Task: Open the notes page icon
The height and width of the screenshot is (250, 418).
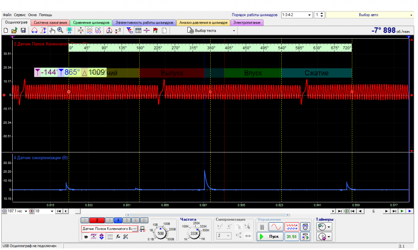Action: click(x=164, y=30)
